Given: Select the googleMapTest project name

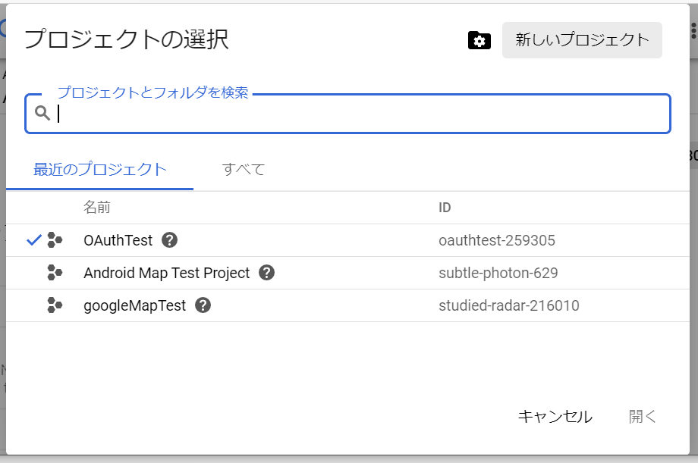Looking at the screenshot, I should click(135, 305).
